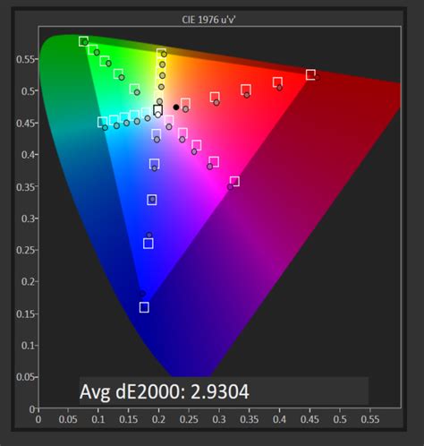
Task: Select the 100% blue primary target square at bottom
Action: click(144, 307)
